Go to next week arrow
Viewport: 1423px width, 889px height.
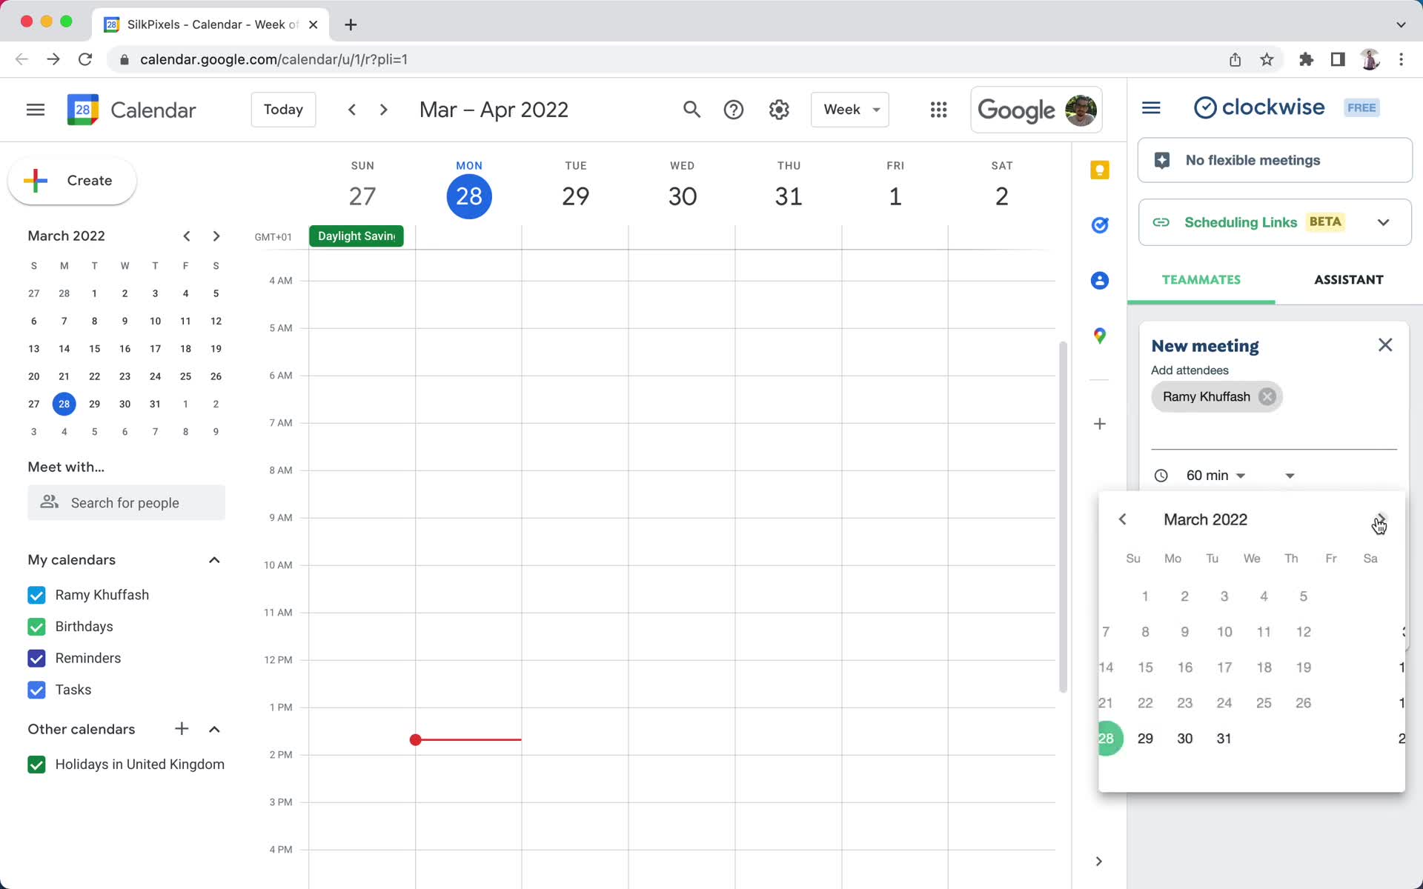click(x=383, y=110)
